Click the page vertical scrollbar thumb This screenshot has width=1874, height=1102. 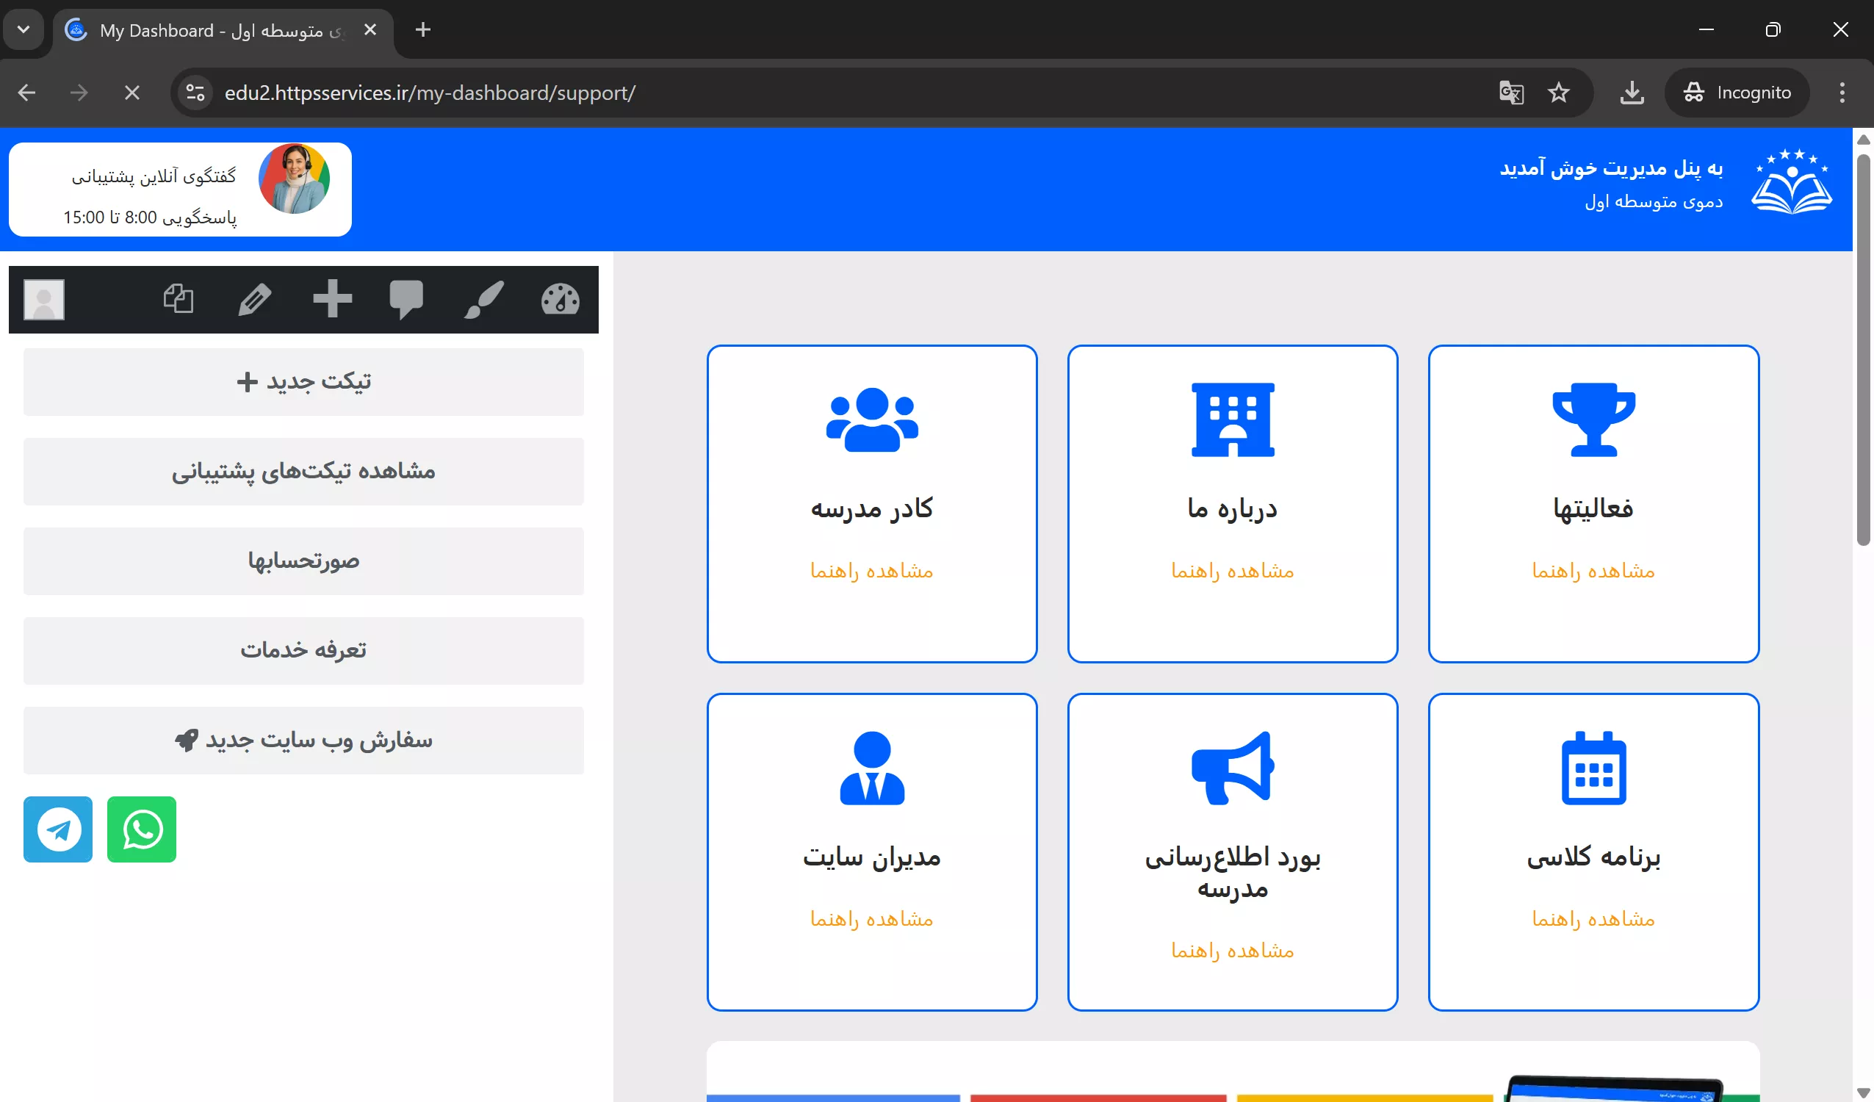[1863, 350]
